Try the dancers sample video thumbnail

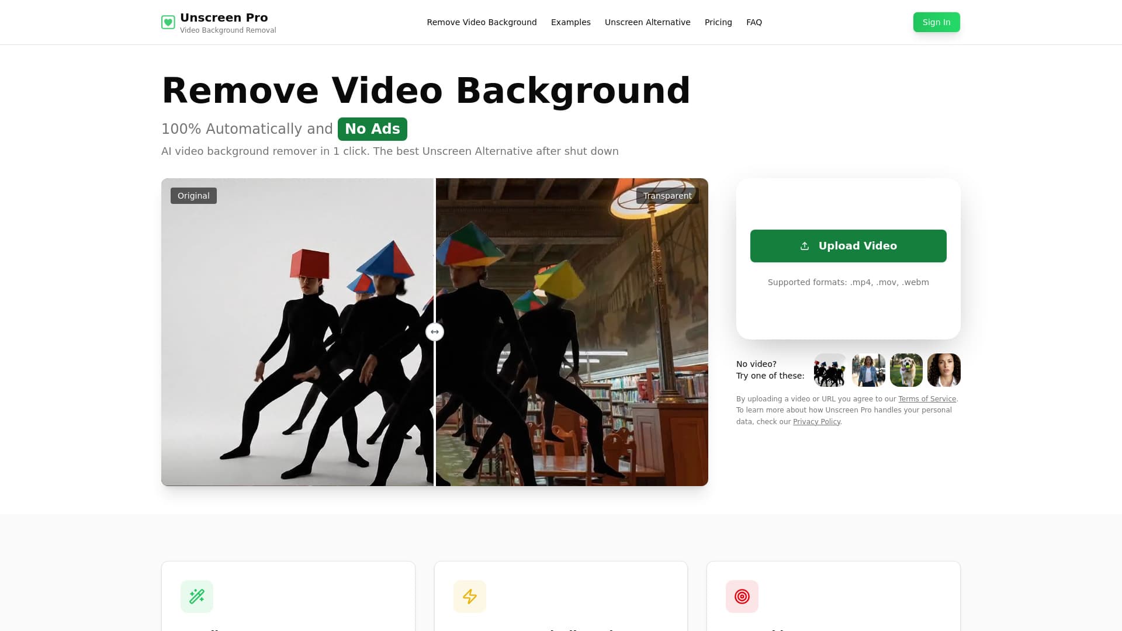830,370
